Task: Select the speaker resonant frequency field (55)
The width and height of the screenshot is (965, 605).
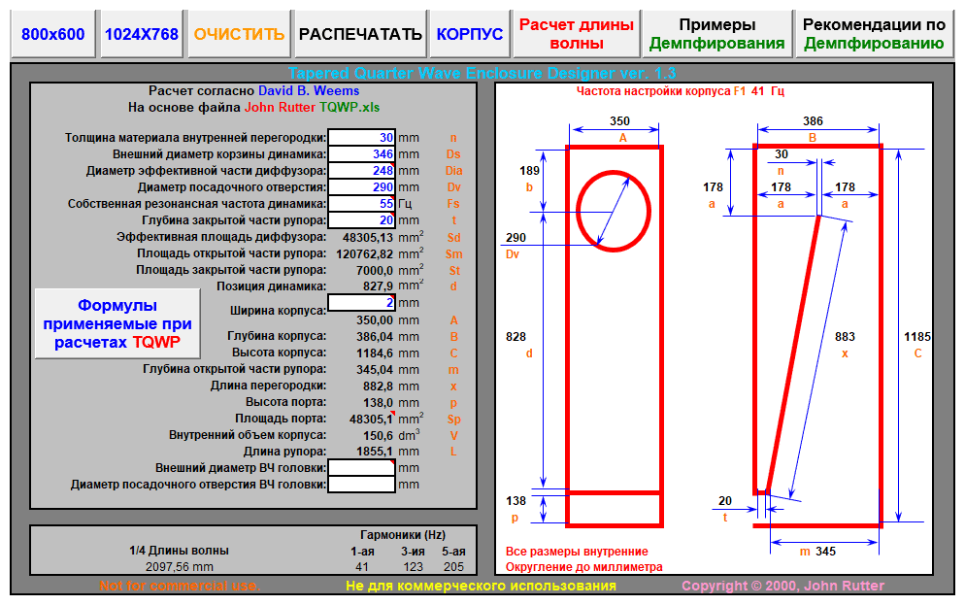Action: click(361, 204)
